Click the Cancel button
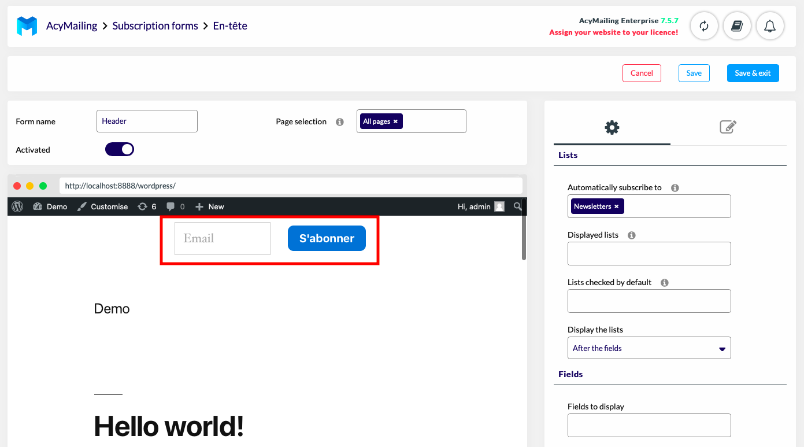804x447 pixels. (642, 73)
